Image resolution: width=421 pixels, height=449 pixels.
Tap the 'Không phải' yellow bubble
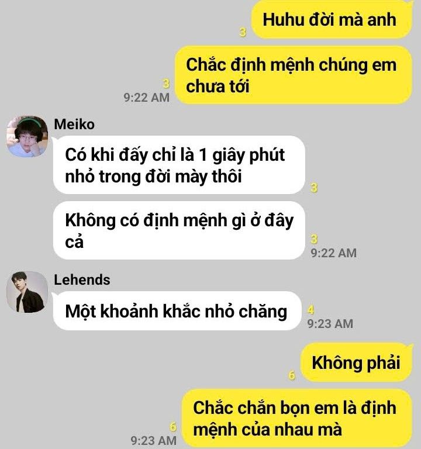(357, 362)
